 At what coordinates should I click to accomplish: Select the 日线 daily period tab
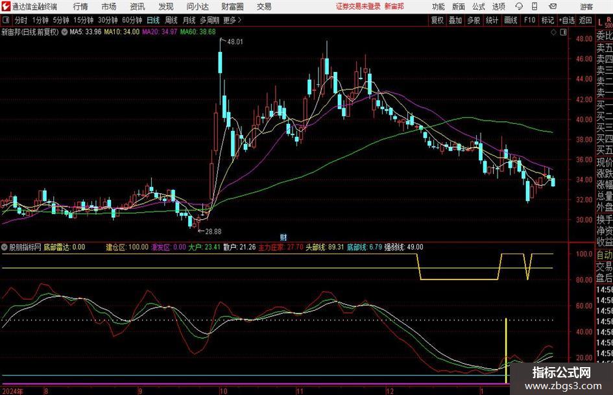(x=153, y=20)
